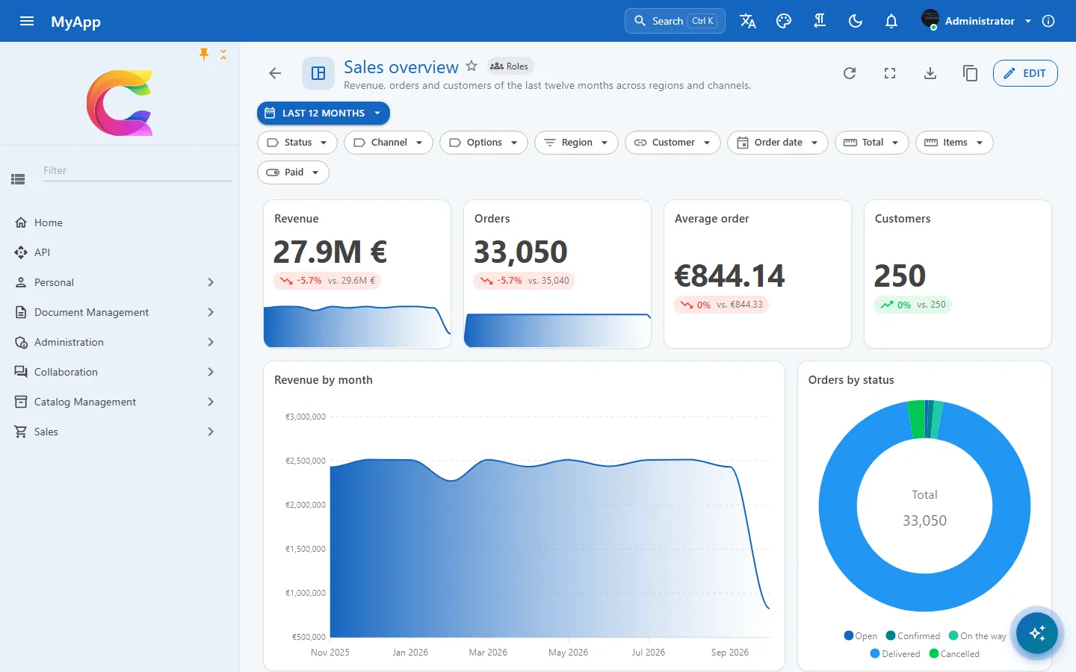
Task: Click the info circle icon
Action: 1048,21
